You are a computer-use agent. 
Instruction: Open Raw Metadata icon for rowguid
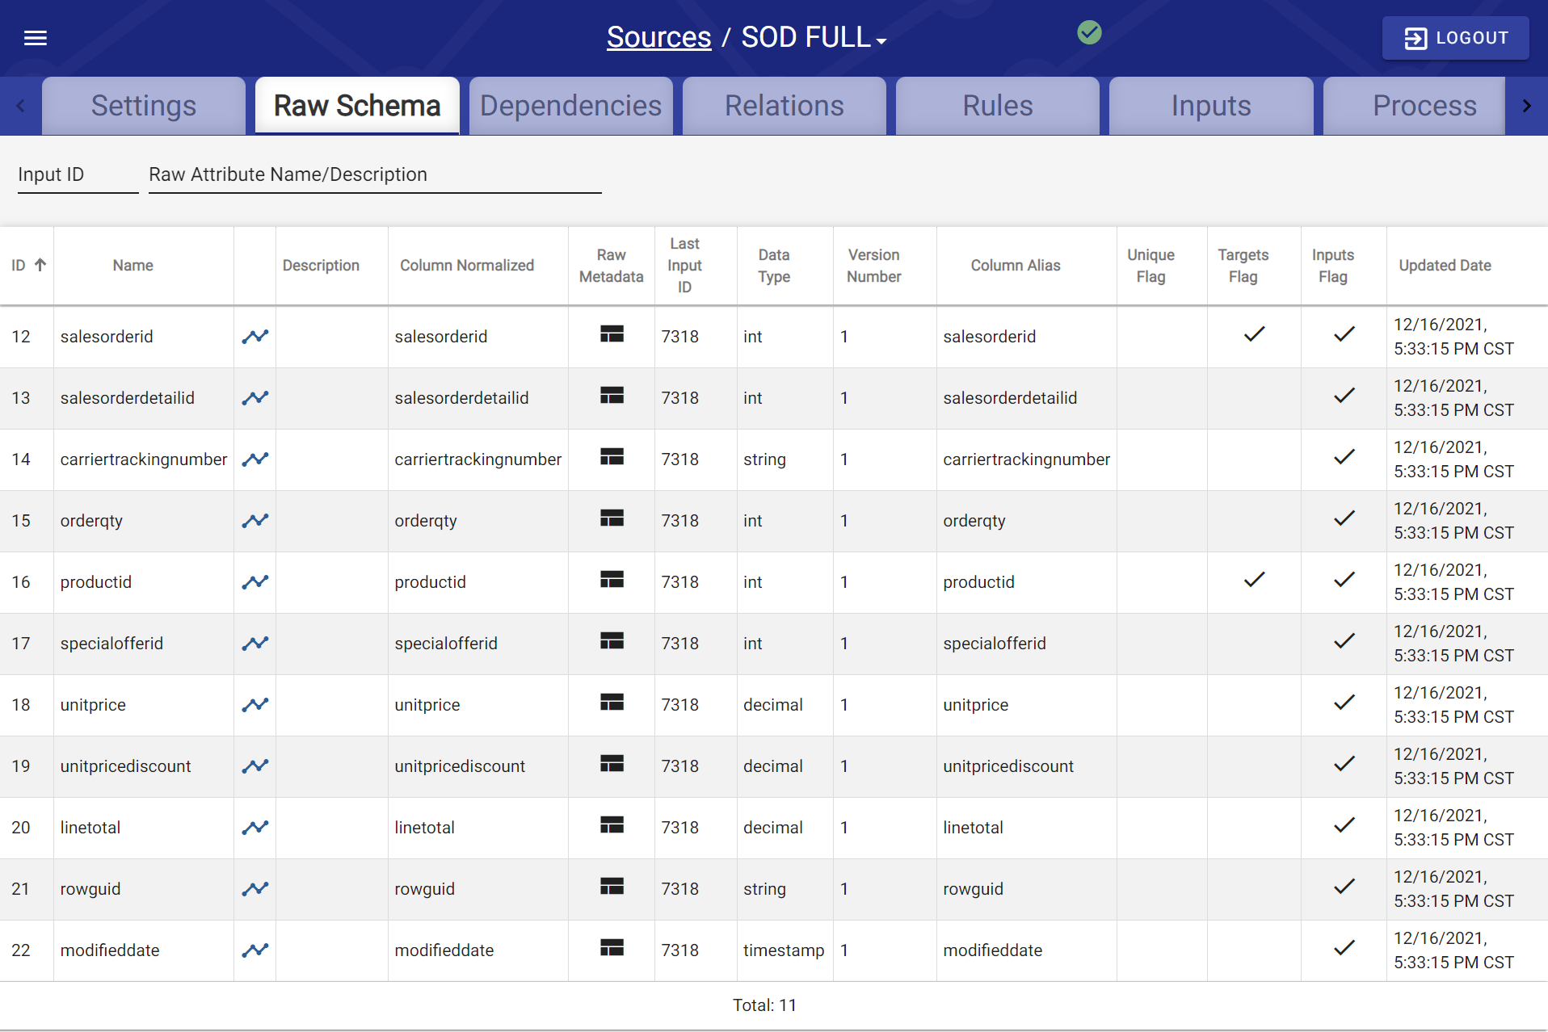tap(612, 887)
